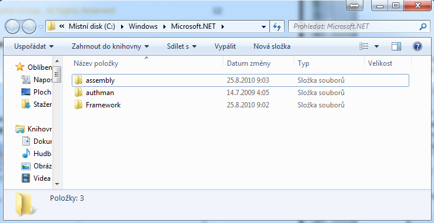The image size is (434, 223).
Task: Click the Vypálit toolbar button
Action: 225,46
